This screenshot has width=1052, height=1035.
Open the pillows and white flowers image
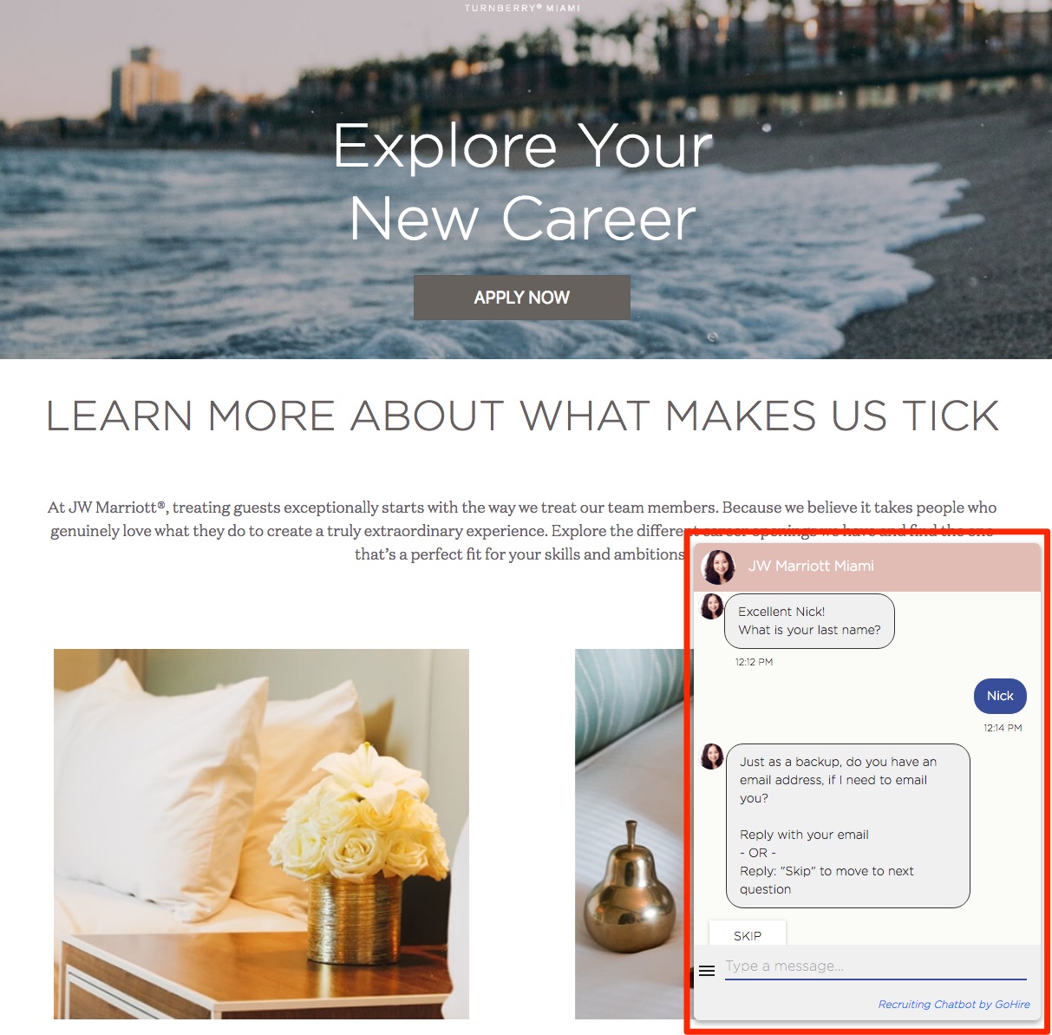tap(261, 834)
